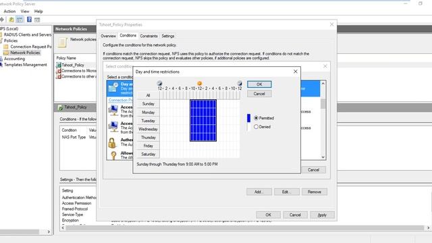The image size is (432, 243).
Task: Click the blue Permitted color indicator
Action: click(x=248, y=118)
